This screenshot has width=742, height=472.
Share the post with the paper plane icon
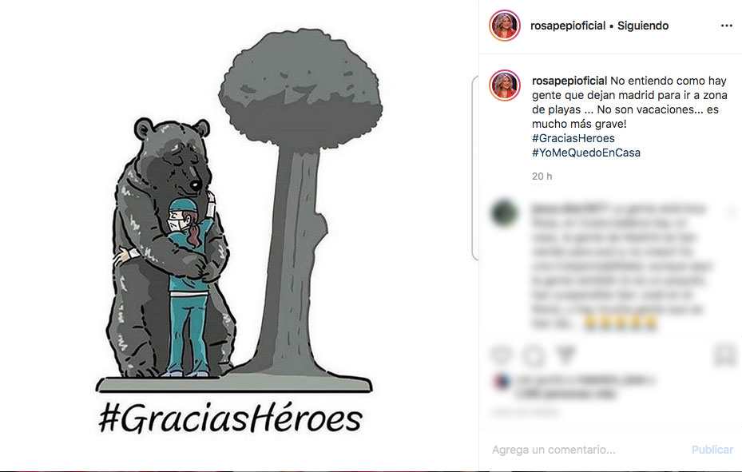coord(565,355)
